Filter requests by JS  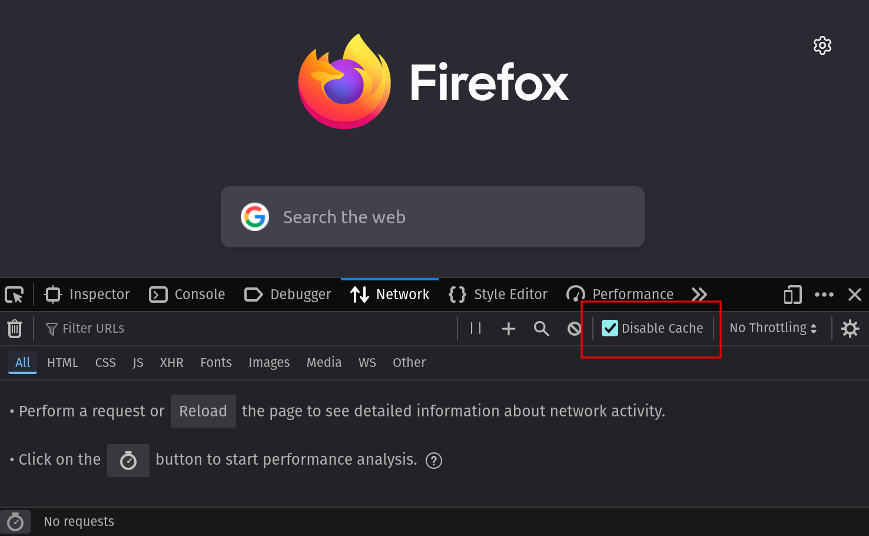point(138,363)
